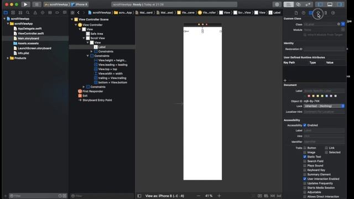Image resolution: width=354 pixels, height=199 pixels.
Task: Select the green document label color
Action: tap(322, 96)
